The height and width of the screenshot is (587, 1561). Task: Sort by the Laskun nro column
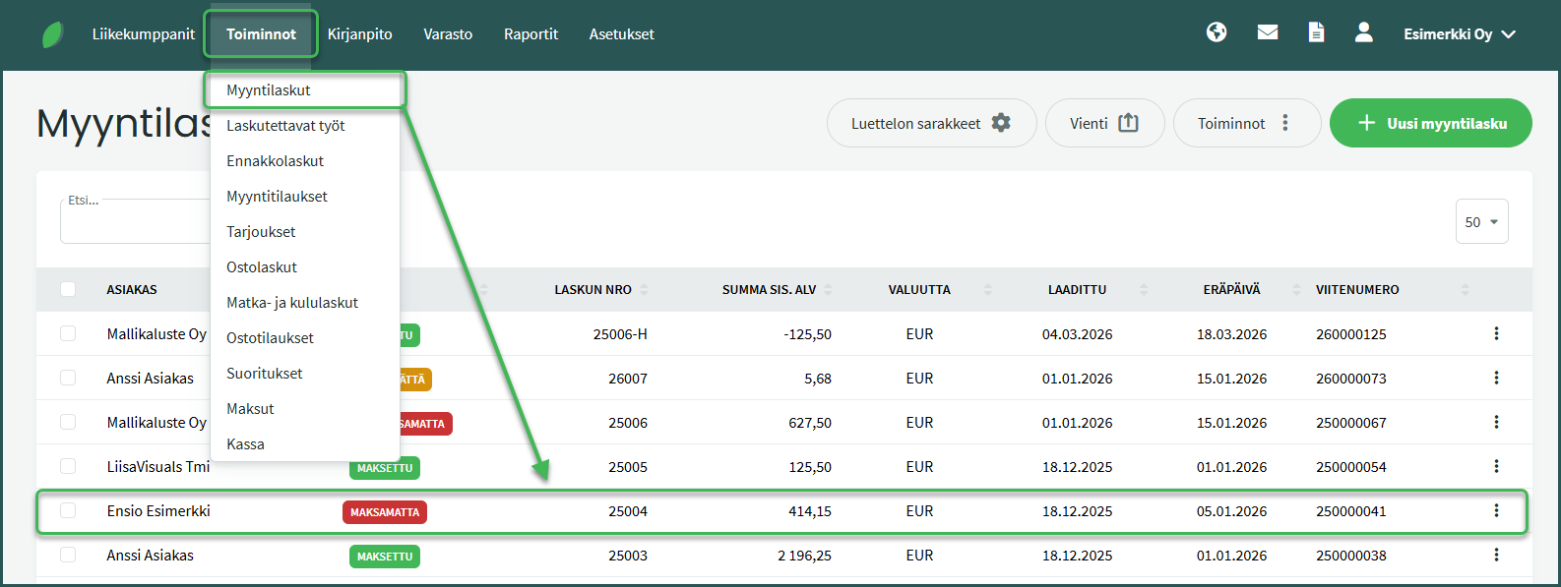[x=593, y=290]
